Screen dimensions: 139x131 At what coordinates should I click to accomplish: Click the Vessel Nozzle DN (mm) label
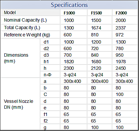click(18, 104)
